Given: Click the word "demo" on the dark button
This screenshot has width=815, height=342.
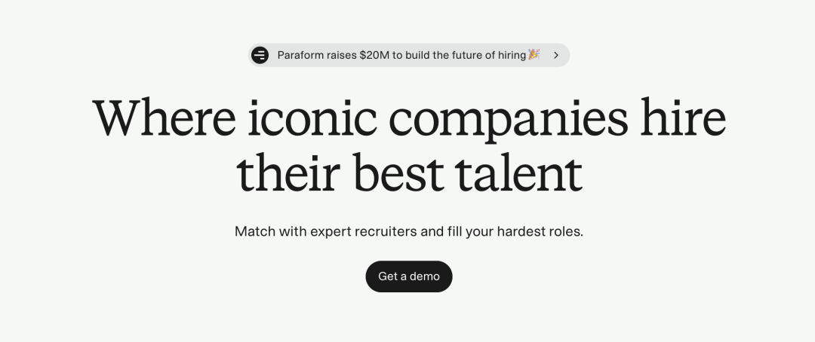Looking at the screenshot, I should (425, 276).
